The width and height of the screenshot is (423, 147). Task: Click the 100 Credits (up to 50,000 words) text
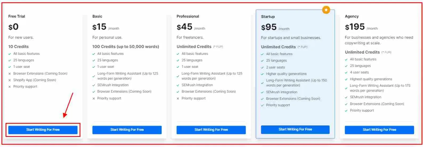click(126, 47)
